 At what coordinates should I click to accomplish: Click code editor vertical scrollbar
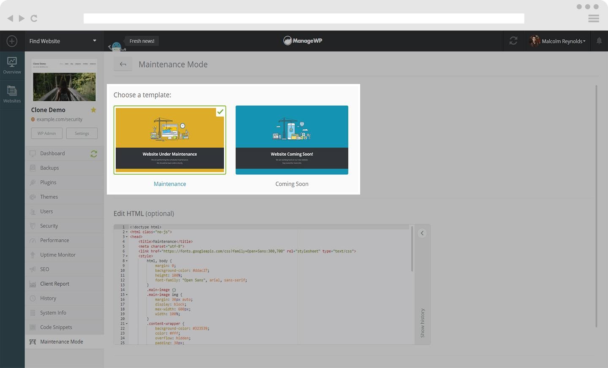412,249
